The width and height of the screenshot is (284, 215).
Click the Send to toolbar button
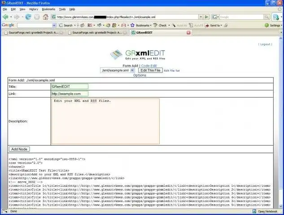pyautogui.click(x=212, y=26)
